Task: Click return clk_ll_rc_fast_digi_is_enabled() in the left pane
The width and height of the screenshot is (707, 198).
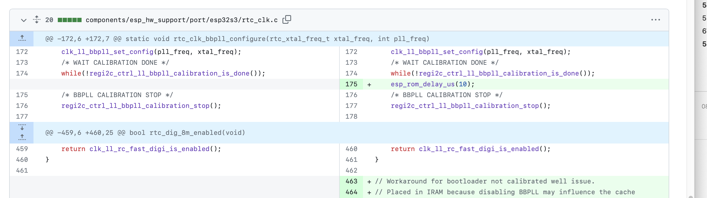Action: 141,149
